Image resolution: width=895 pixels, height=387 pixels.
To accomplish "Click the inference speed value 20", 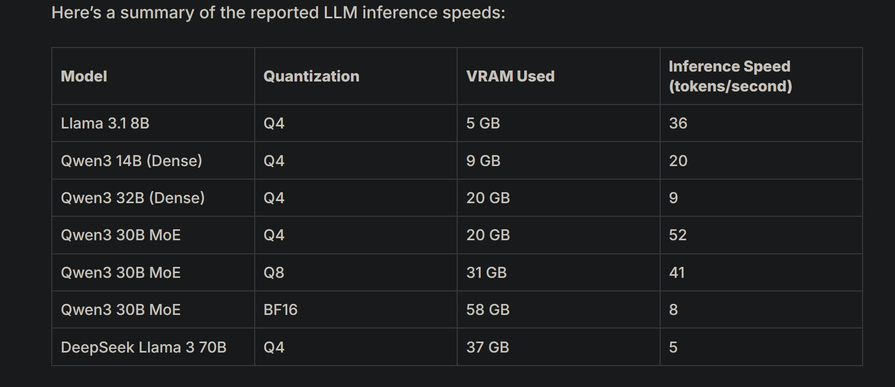I will [678, 161].
